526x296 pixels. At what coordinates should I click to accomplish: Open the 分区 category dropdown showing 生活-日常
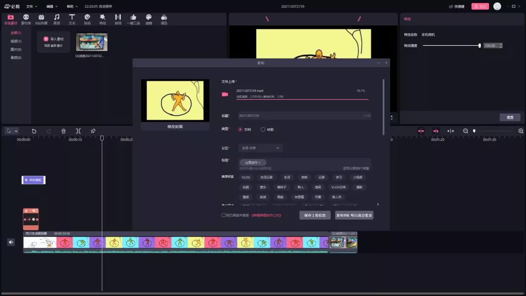261,148
